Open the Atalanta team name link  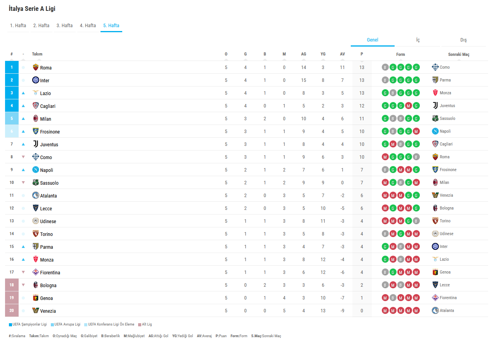[49, 196]
